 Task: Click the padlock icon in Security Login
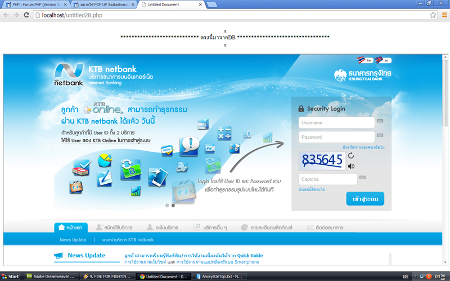click(301, 108)
